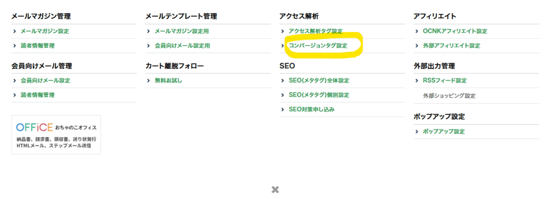The image size is (544, 199).
Task: Open 読者情報管理 under 会員向けメール管理
Action: click(x=38, y=95)
